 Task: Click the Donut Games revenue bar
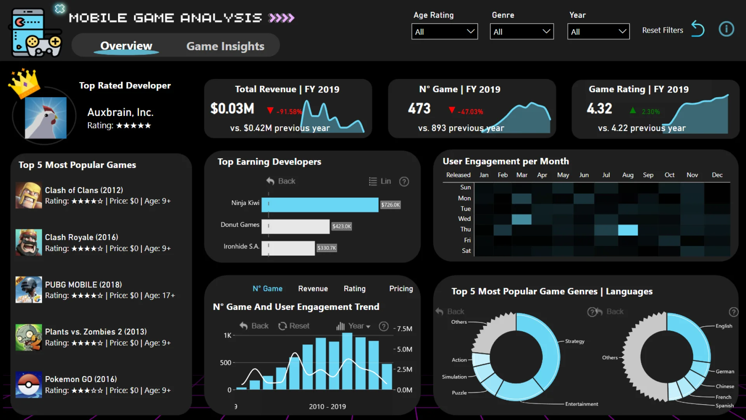tap(295, 226)
